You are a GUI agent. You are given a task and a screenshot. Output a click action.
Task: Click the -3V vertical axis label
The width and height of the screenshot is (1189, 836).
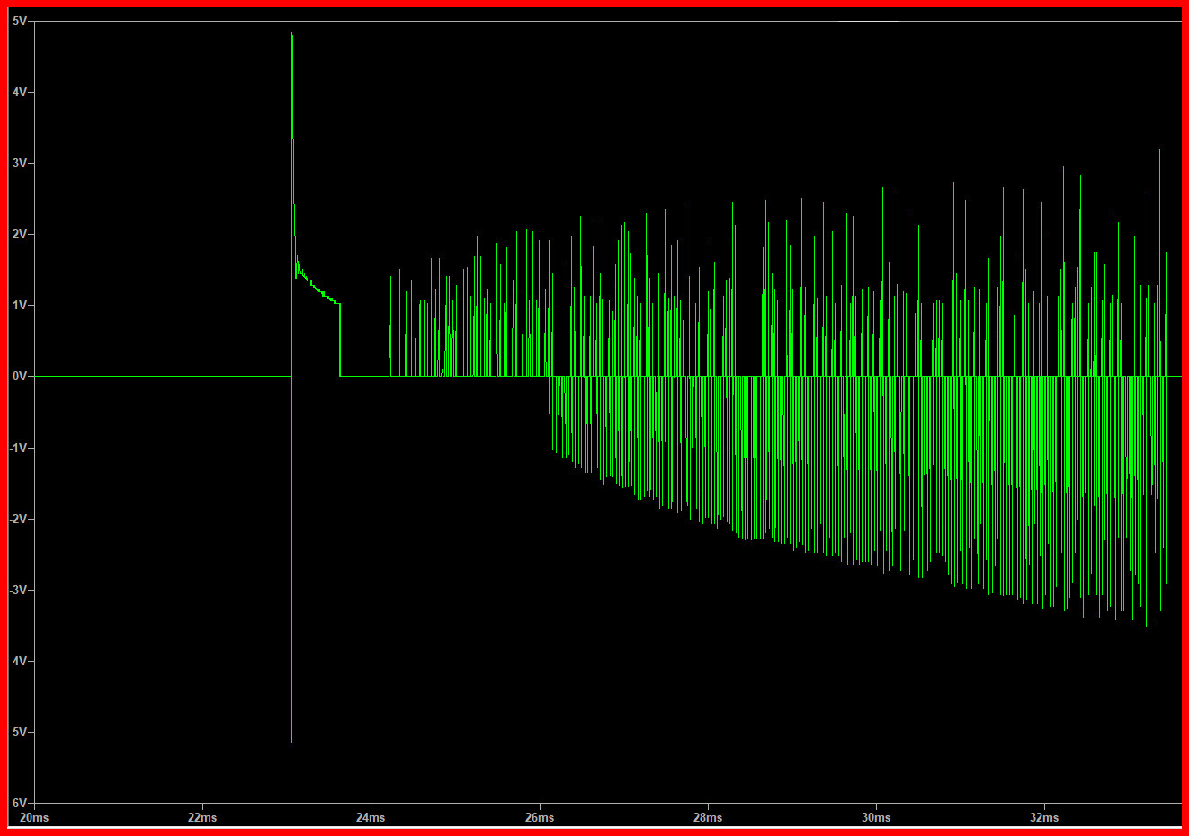(18, 590)
